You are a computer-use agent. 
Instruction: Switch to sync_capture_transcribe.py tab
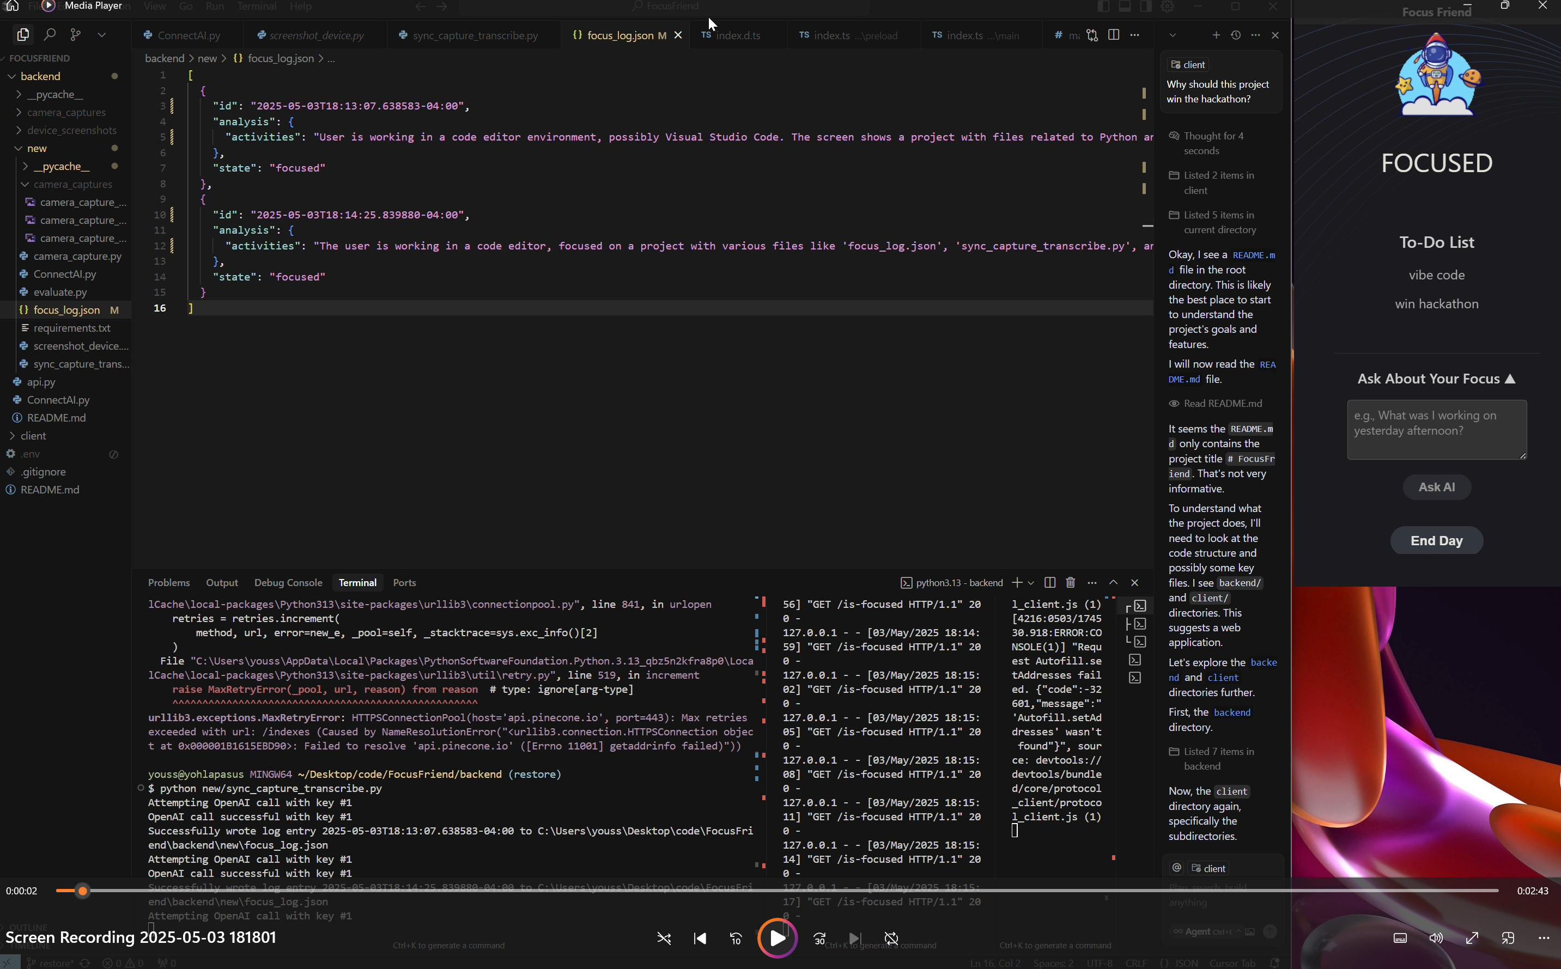tap(475, 35)
